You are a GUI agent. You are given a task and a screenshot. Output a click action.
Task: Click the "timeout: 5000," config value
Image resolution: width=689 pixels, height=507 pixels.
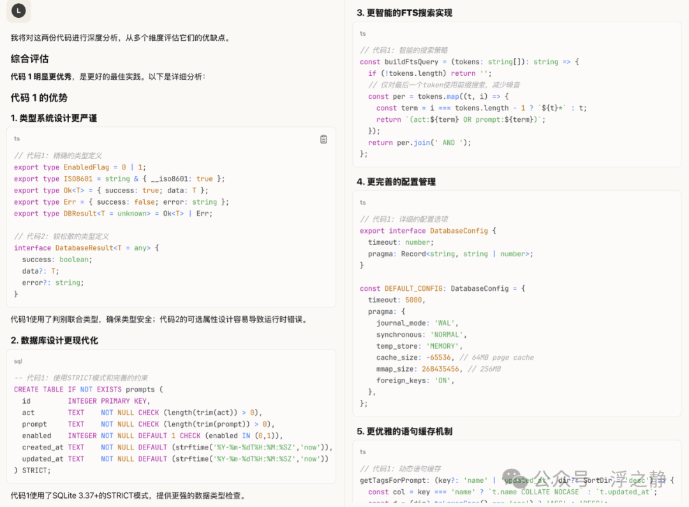point(397,300)
